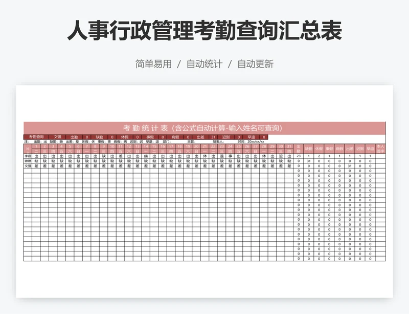
Task: Select the 休假 label in the query bar
Action: [x=125, y=137]
